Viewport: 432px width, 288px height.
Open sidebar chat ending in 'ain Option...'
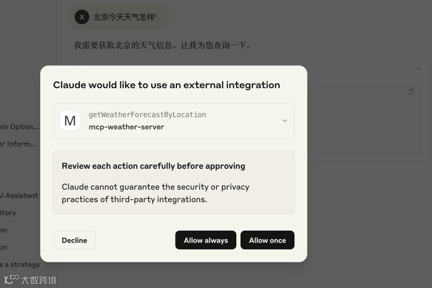click(19, 127)
